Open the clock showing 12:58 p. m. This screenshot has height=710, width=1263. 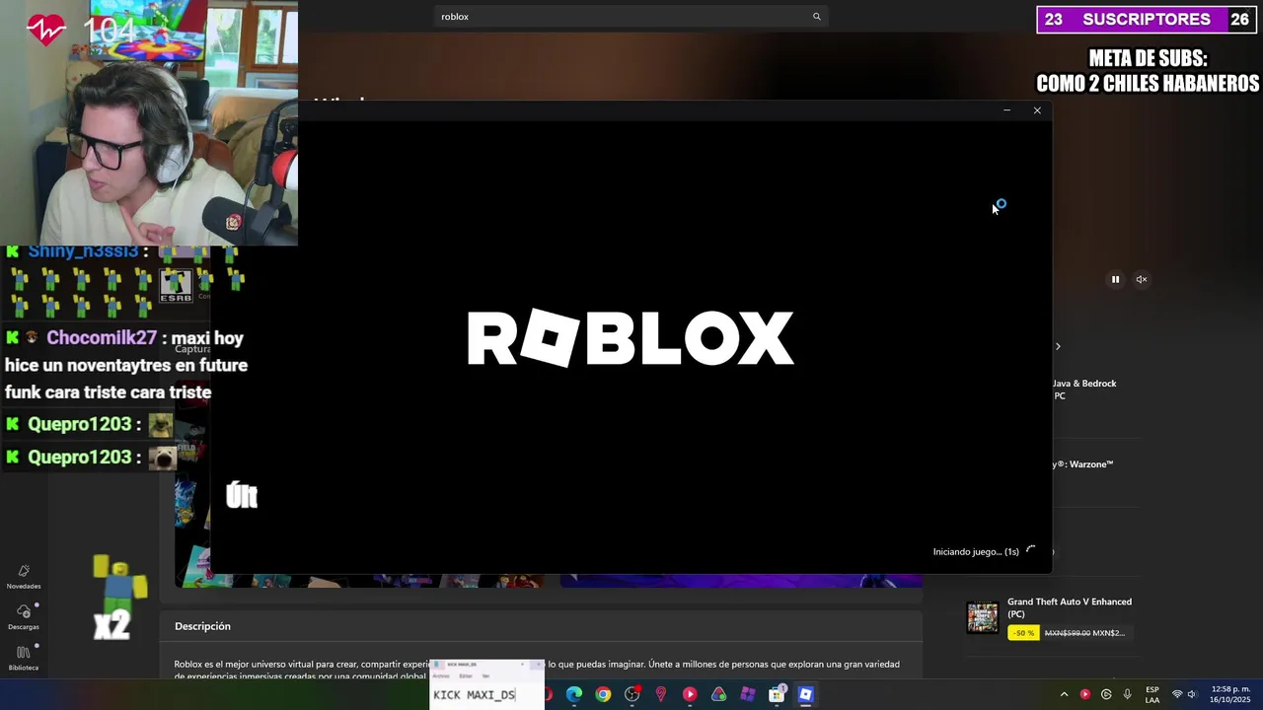tap(1230, 694)
